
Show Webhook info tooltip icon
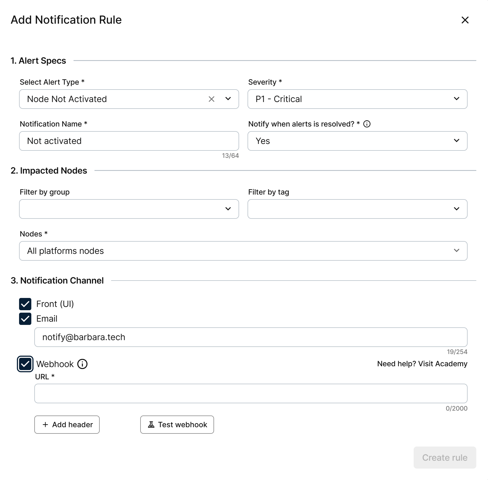(82, 364)
